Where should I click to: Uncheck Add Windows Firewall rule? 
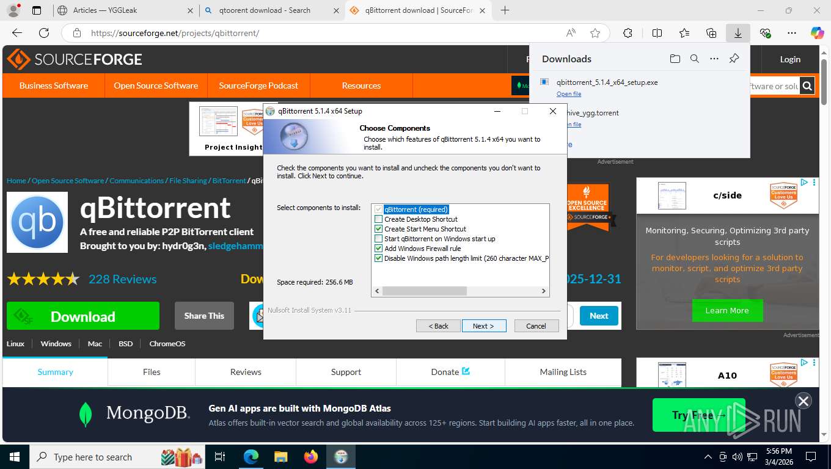tap(379, 249)
